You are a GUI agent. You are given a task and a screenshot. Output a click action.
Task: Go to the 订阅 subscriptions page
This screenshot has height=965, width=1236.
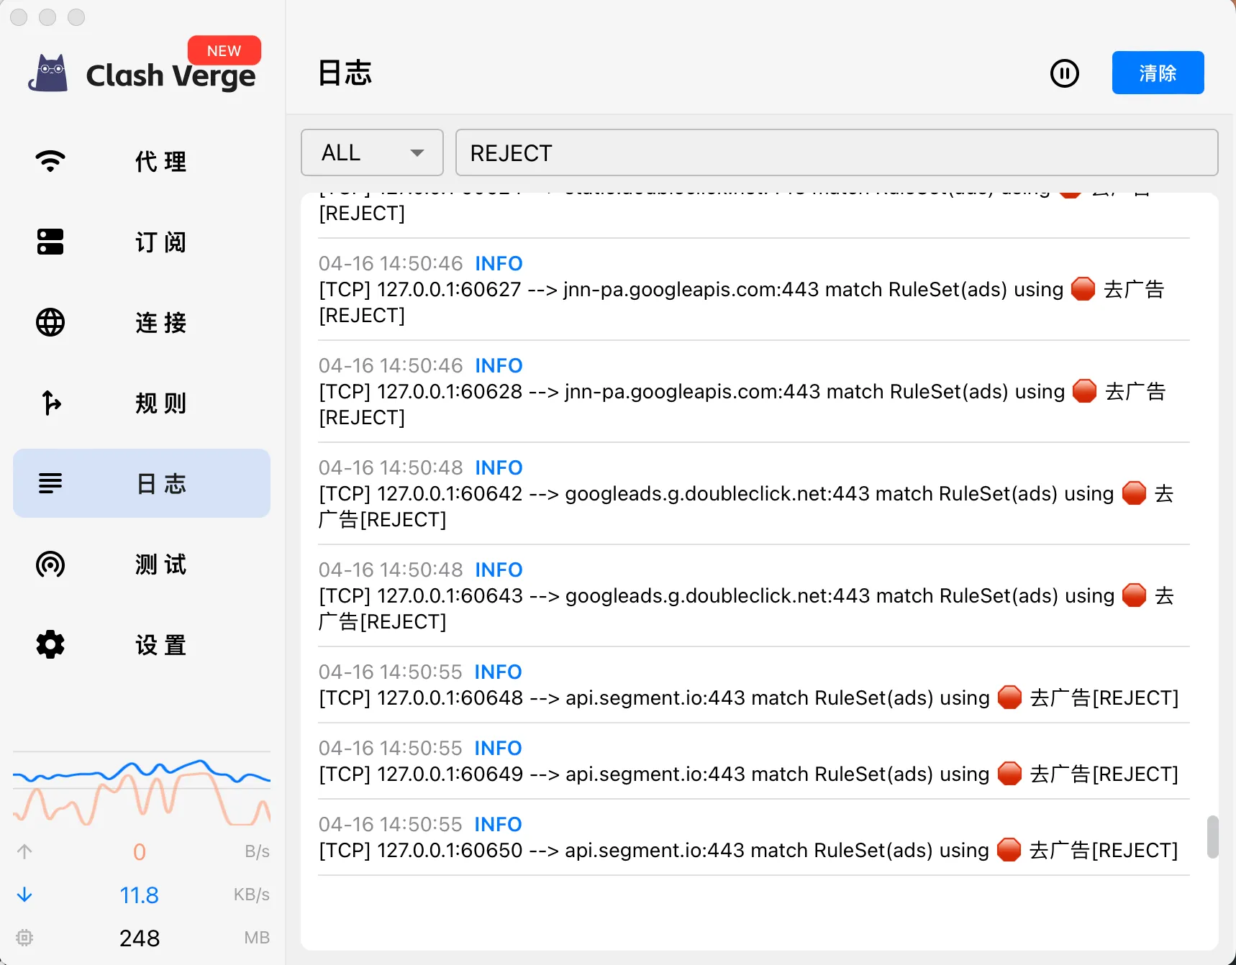pos(160,242)
